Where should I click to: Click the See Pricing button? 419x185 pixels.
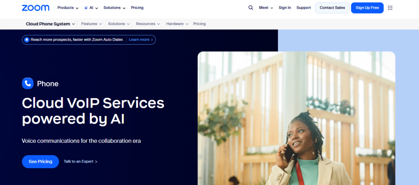[41, 162]
